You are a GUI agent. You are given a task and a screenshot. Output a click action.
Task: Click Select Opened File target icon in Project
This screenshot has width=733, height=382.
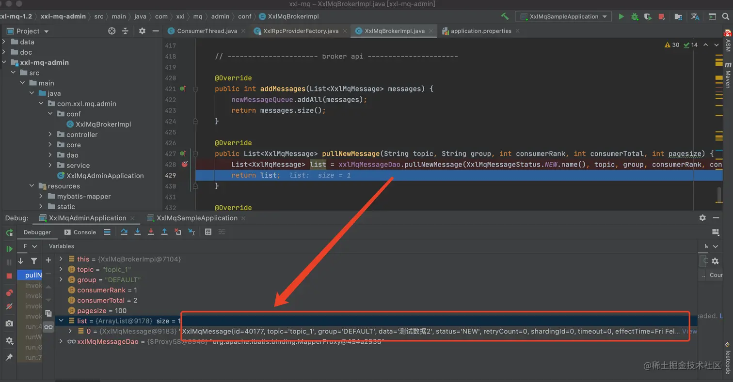[x=112, y=31]
